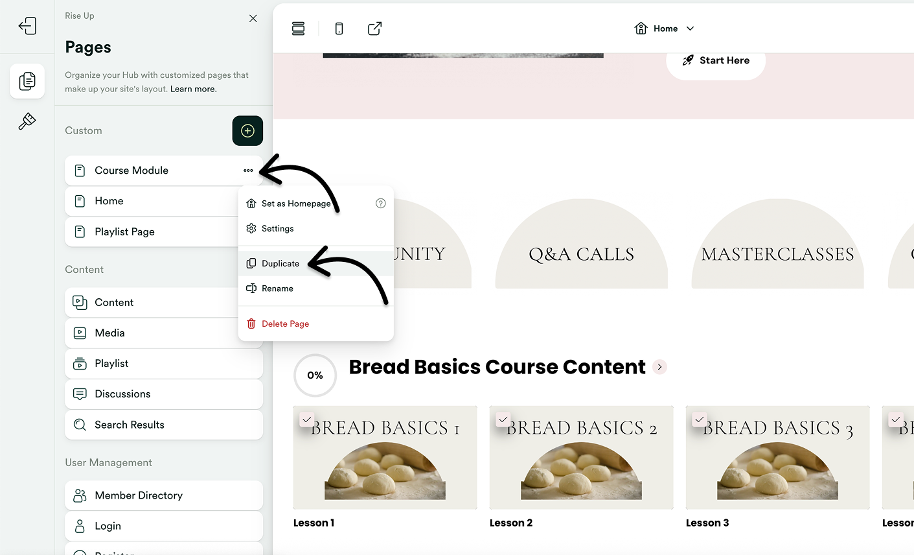Switch to mobile preview icon
The height and width of the screenshot is (555, 914).
point(339,29)
